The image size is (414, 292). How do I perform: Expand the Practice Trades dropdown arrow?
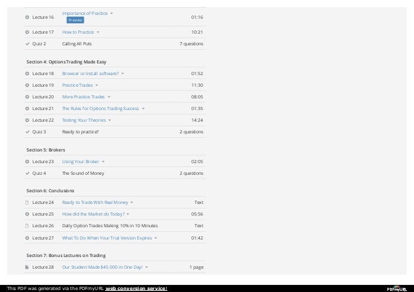pyautogui.click(x=97, y=85)
